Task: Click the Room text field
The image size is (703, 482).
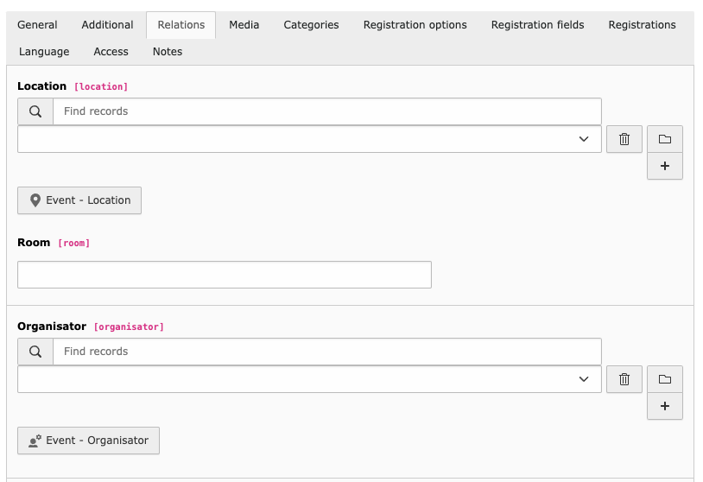Action: (x=225, y=275)
